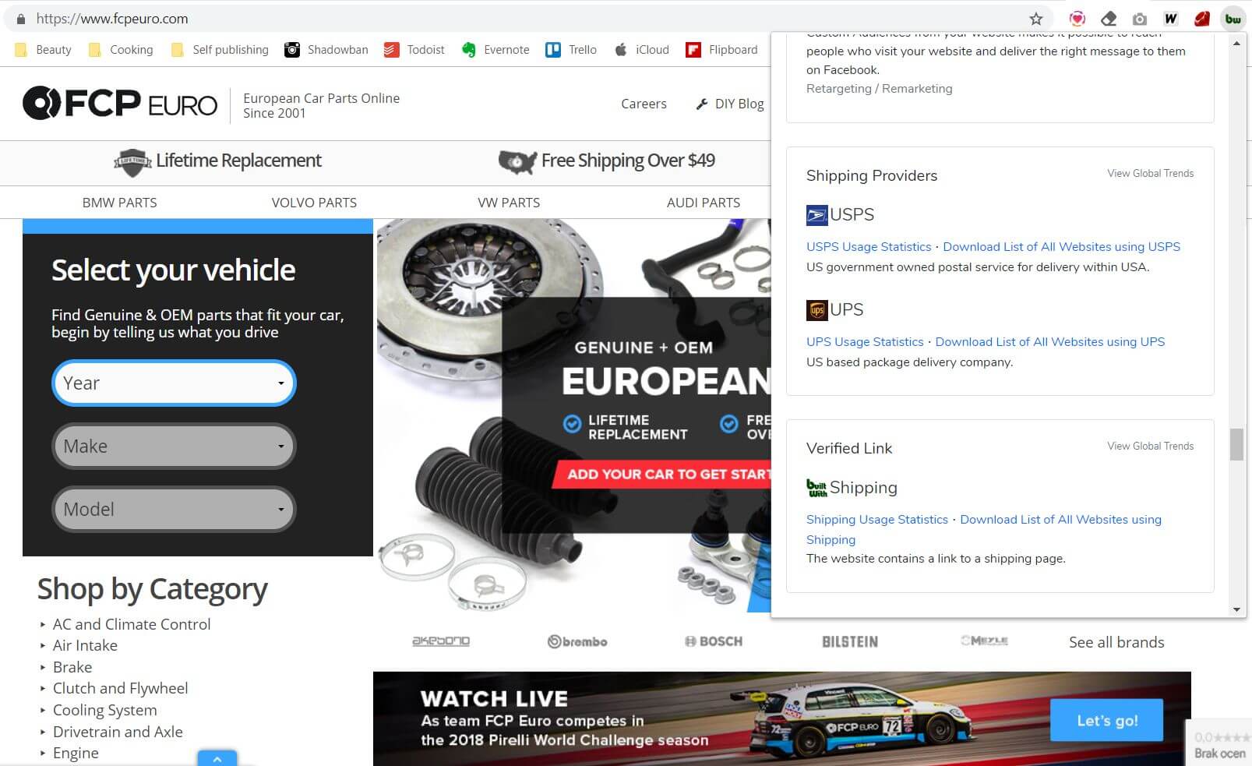
Task: Open VW PARTS menu
Action: [x=509, y=203]
